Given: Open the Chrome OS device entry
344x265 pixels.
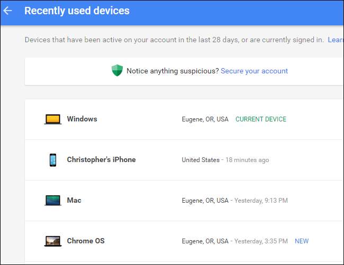Looking at the screenshot, I should 86,241.
